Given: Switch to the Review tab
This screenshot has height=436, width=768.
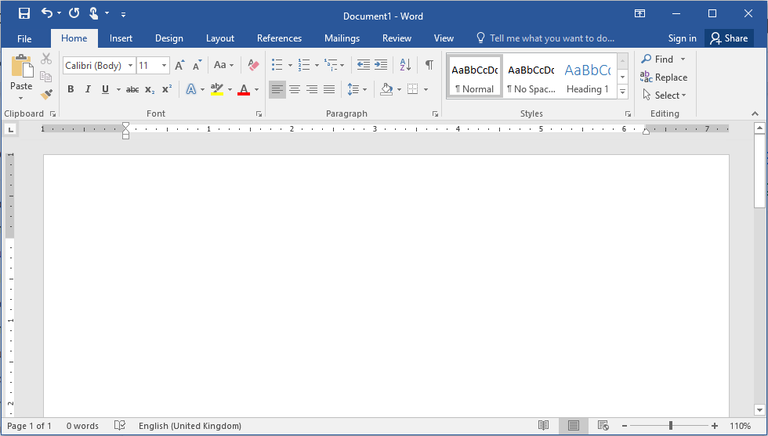Looking at the screenshot, I should click(397, 38).
